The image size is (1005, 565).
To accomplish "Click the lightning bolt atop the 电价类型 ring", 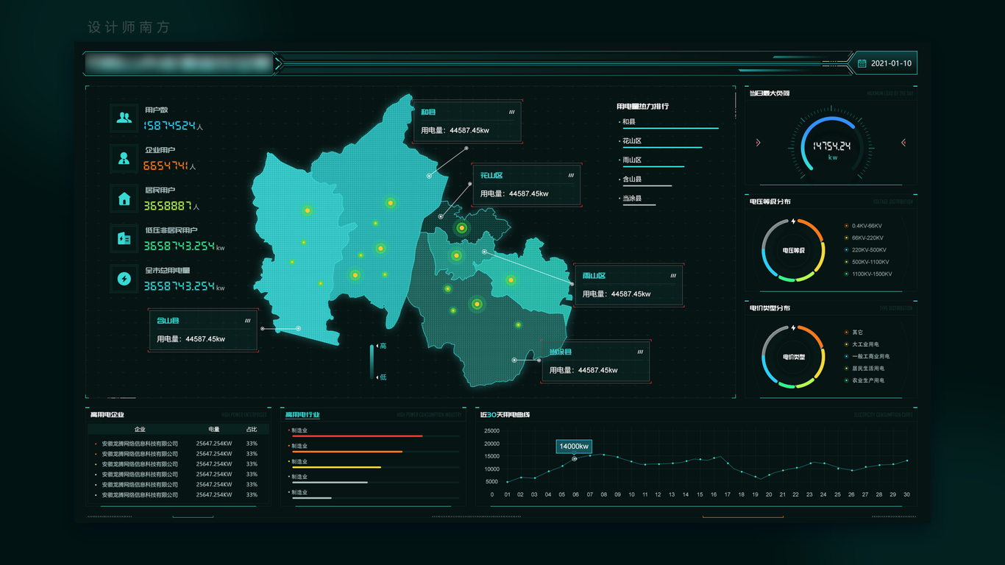I will click(793, 327).
